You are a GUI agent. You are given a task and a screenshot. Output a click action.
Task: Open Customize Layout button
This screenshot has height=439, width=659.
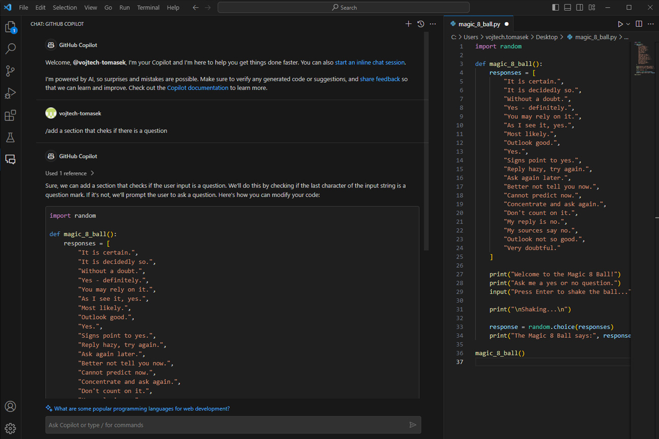[592, 8]
